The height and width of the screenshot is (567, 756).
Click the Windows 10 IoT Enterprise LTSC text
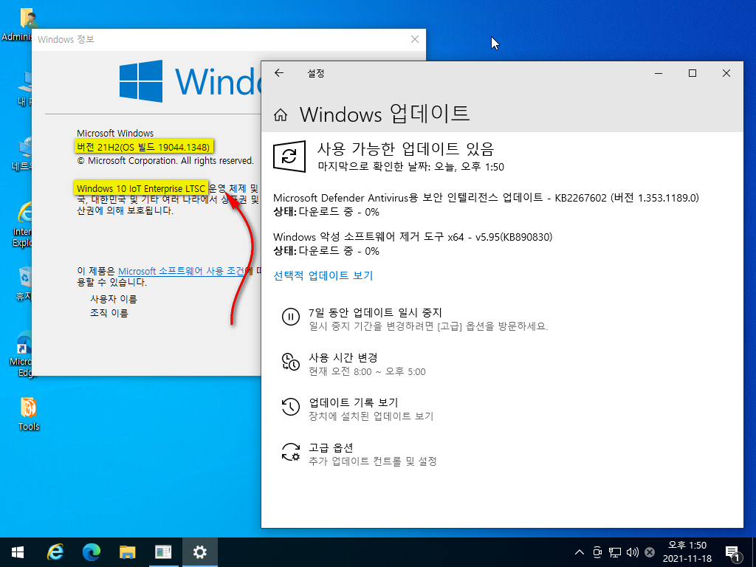141,188
